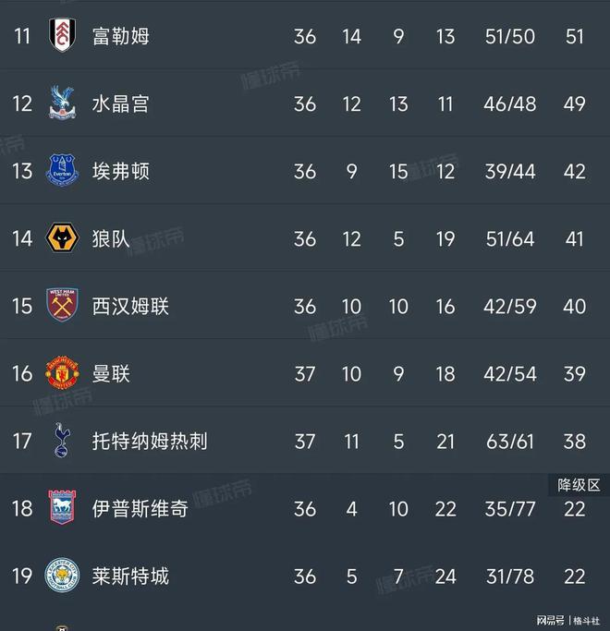Open the 伊普斯维奇 team page
The height and width of the screenshot is (631, 610).
[140, 509]
